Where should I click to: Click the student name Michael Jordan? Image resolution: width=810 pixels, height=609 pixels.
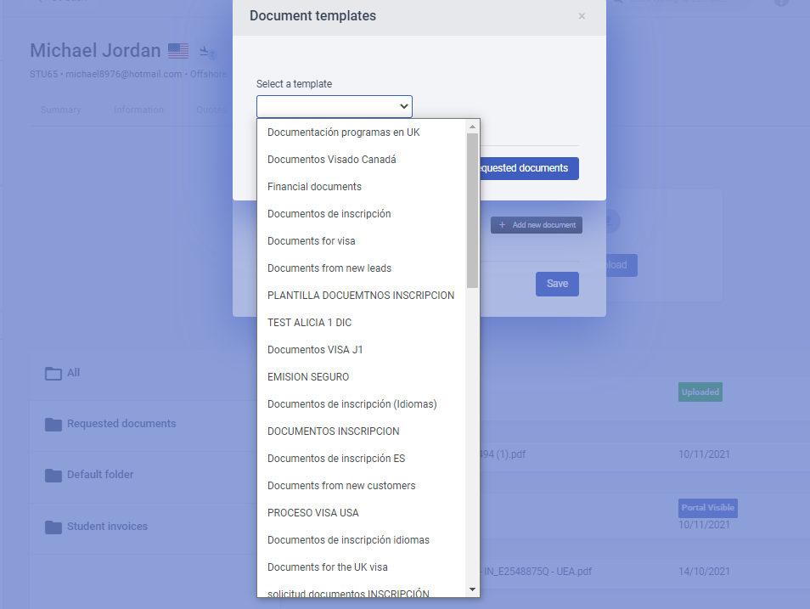tap(96, 51)
